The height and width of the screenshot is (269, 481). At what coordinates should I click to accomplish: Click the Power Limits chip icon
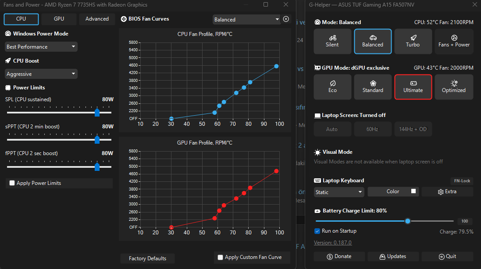click(x=8, y=88)
